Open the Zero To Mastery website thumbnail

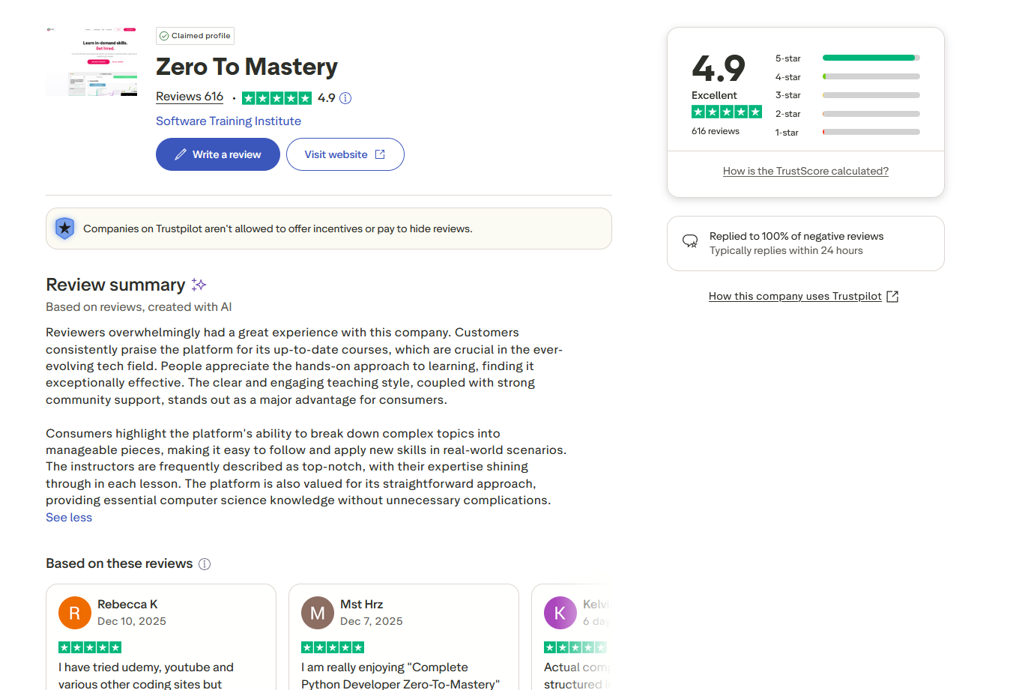pos(91,61)
